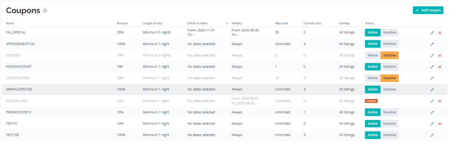449x145 pixels.
Task: Click Current uses 5 for TEST100
Action: coord(304,135)
